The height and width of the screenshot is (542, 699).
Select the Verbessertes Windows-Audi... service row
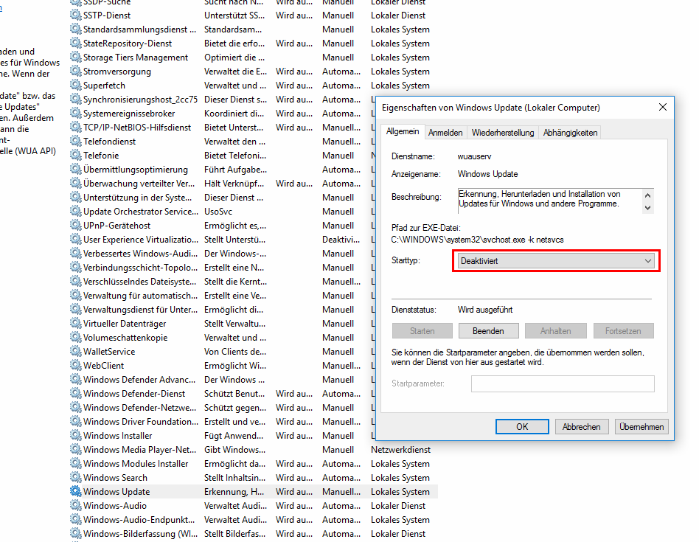point(222,253)
